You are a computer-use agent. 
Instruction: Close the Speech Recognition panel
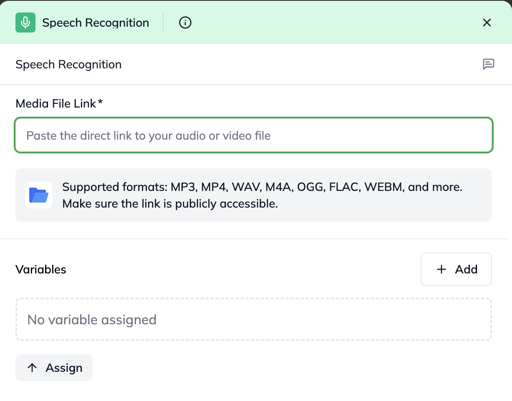tap(487, 23)
